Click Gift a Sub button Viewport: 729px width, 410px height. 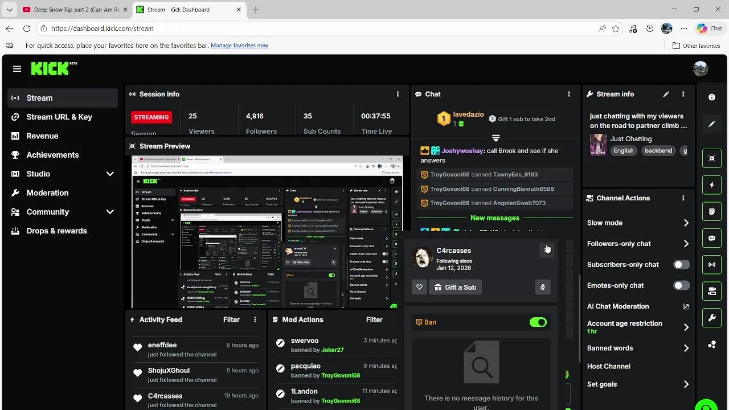[454, 287]
